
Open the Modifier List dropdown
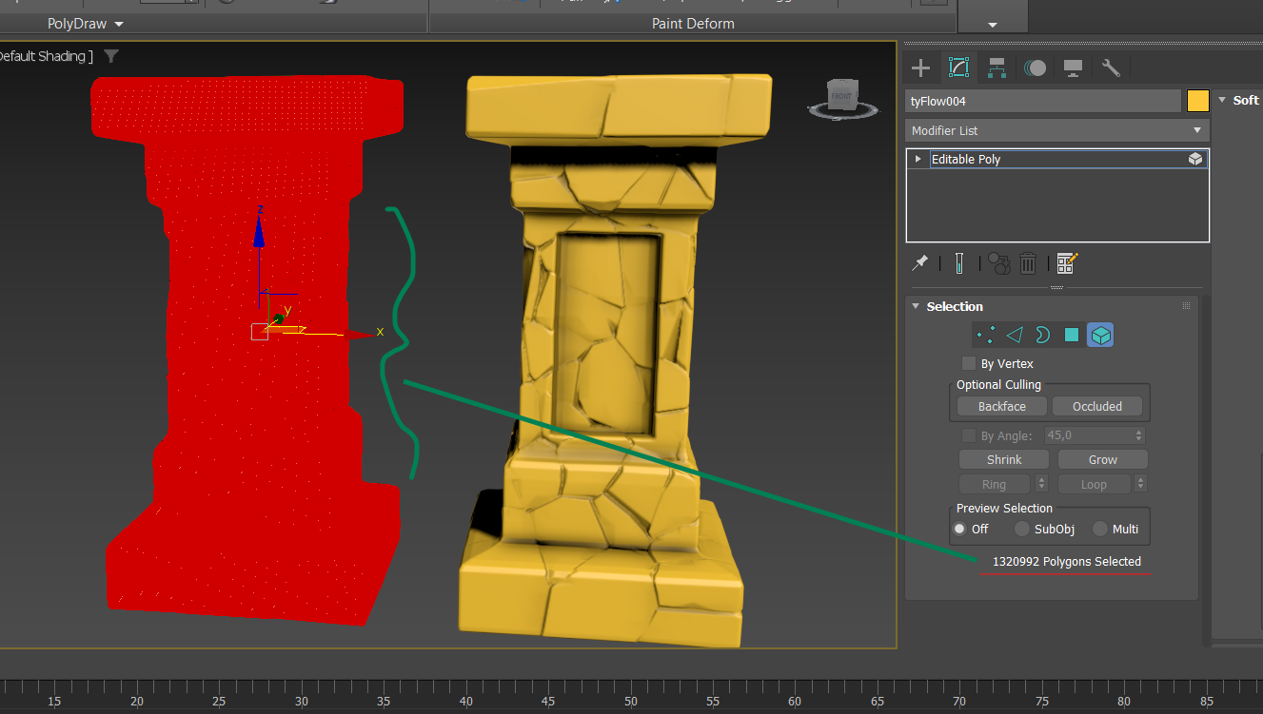pyautogui.click(x=1056, y=130)
